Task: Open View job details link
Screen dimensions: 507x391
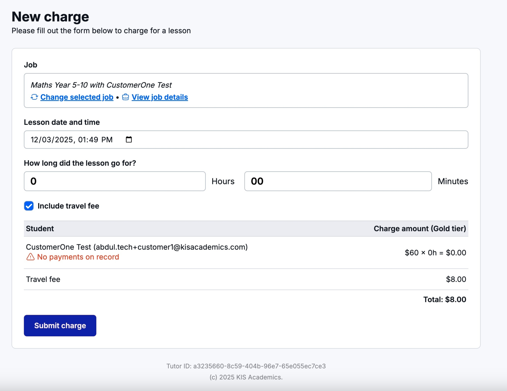Action: tap(159, 97)
